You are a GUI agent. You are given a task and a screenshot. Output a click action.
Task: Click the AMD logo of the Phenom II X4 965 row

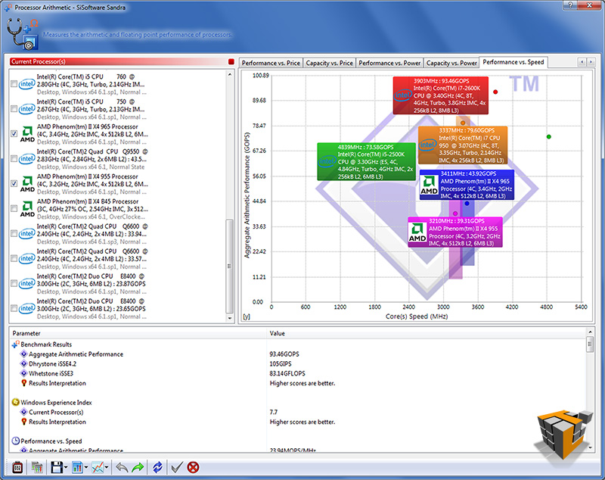27,134
